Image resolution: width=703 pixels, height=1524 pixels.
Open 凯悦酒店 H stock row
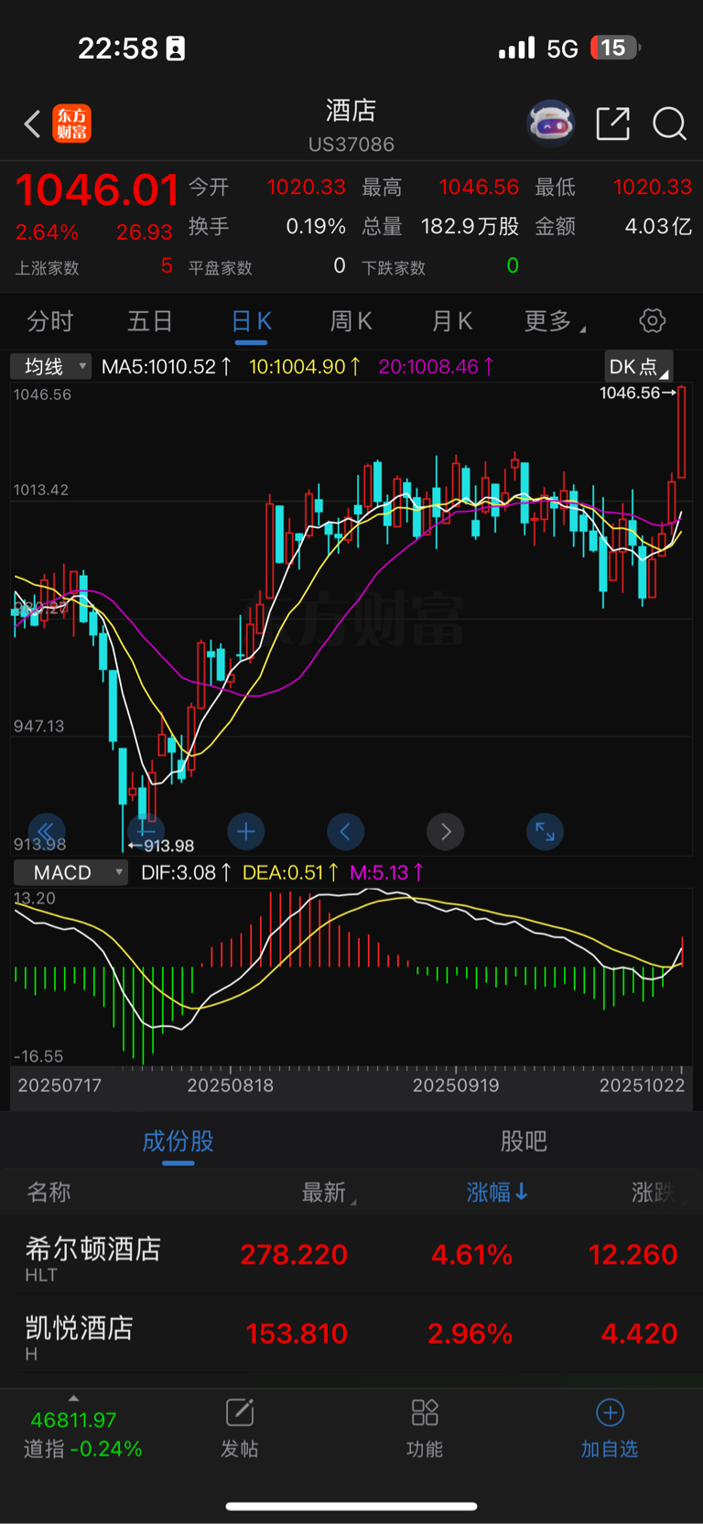click(x=351, y=1335)
